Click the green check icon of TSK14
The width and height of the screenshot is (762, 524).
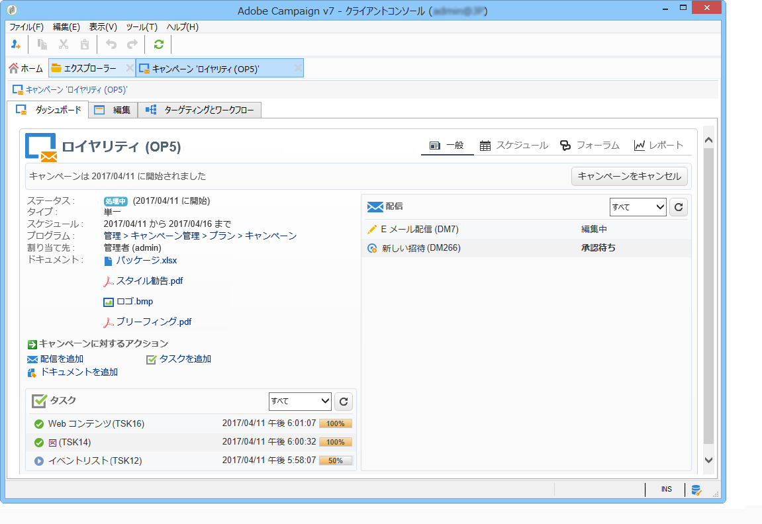point(39,443)
